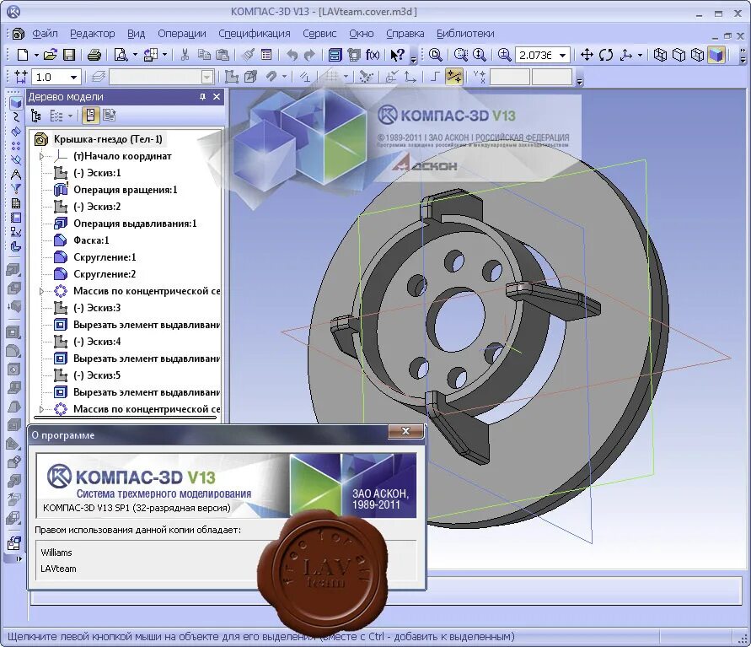Viewport: 751px width, 647px height.
Task: Click the local coordinate system icon
Action: click(410, 77)
